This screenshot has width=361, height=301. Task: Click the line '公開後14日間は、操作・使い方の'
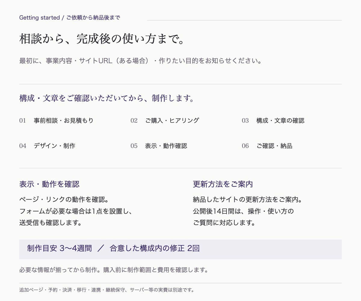tap(243, 211)
